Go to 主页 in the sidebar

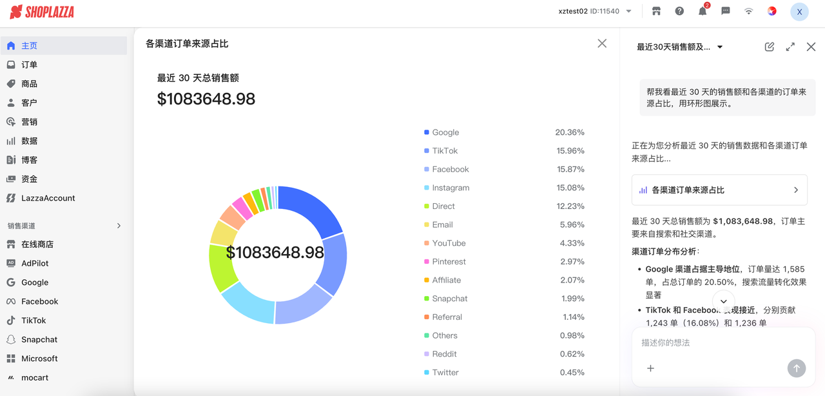64,46
